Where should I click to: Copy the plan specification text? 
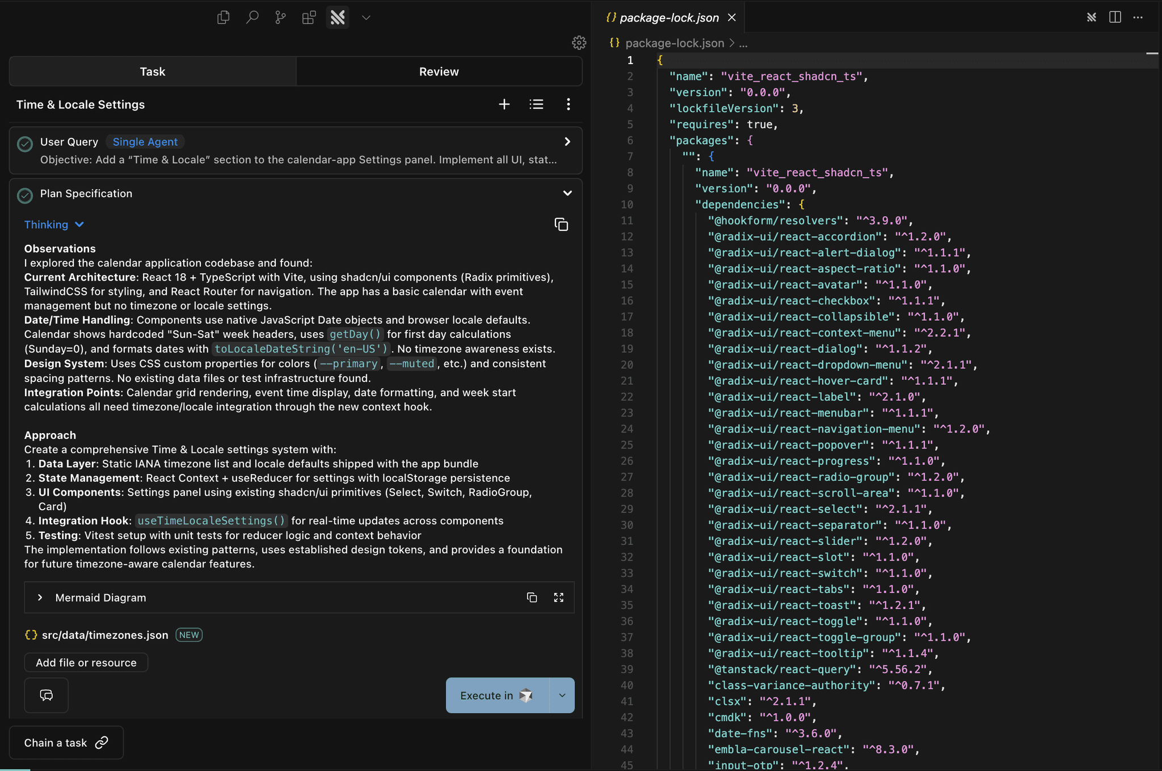pyautogui.click(x=561, y=224)
